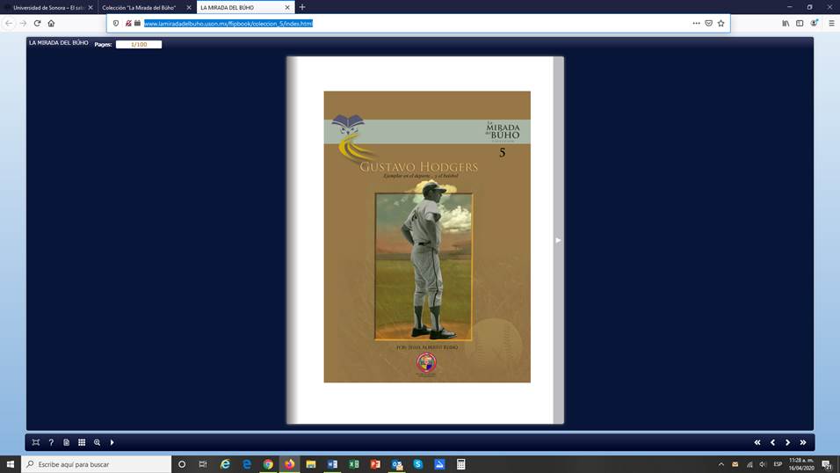
Task: Launch Internet Explorer from taskbar
Action: 225,464
